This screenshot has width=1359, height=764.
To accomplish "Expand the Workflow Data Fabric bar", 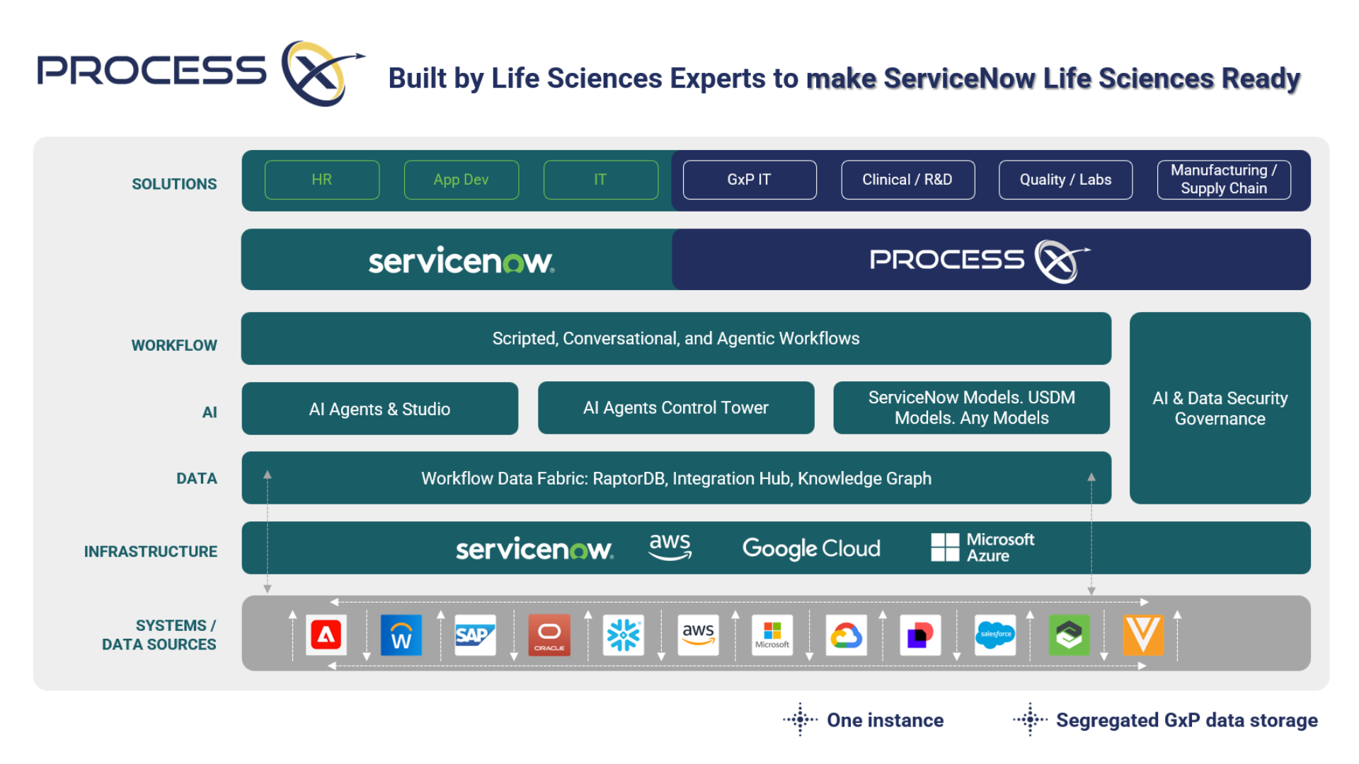I will point(676,478).
